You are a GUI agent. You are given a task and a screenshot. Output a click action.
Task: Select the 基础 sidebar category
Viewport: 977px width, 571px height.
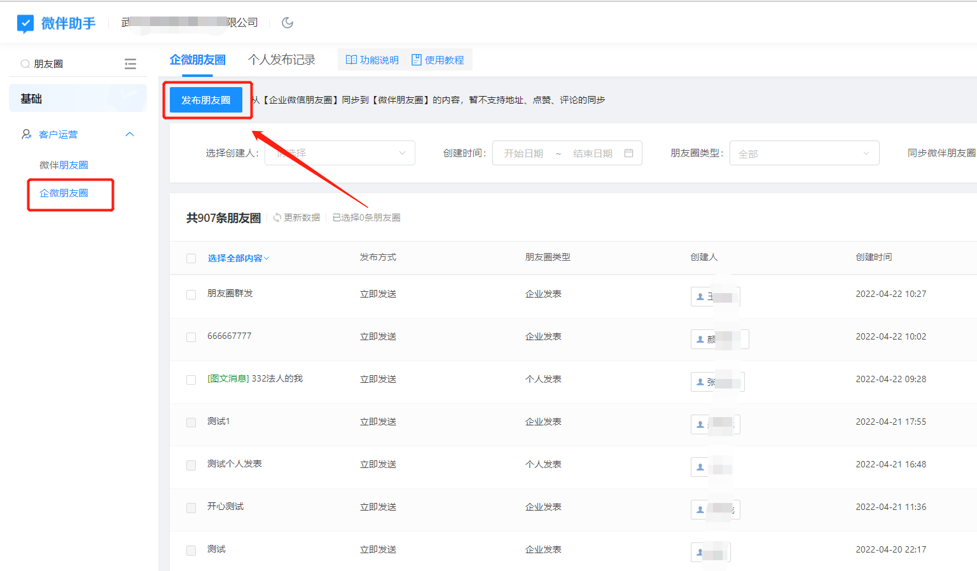pyautogui.click(x=78, y=99)
